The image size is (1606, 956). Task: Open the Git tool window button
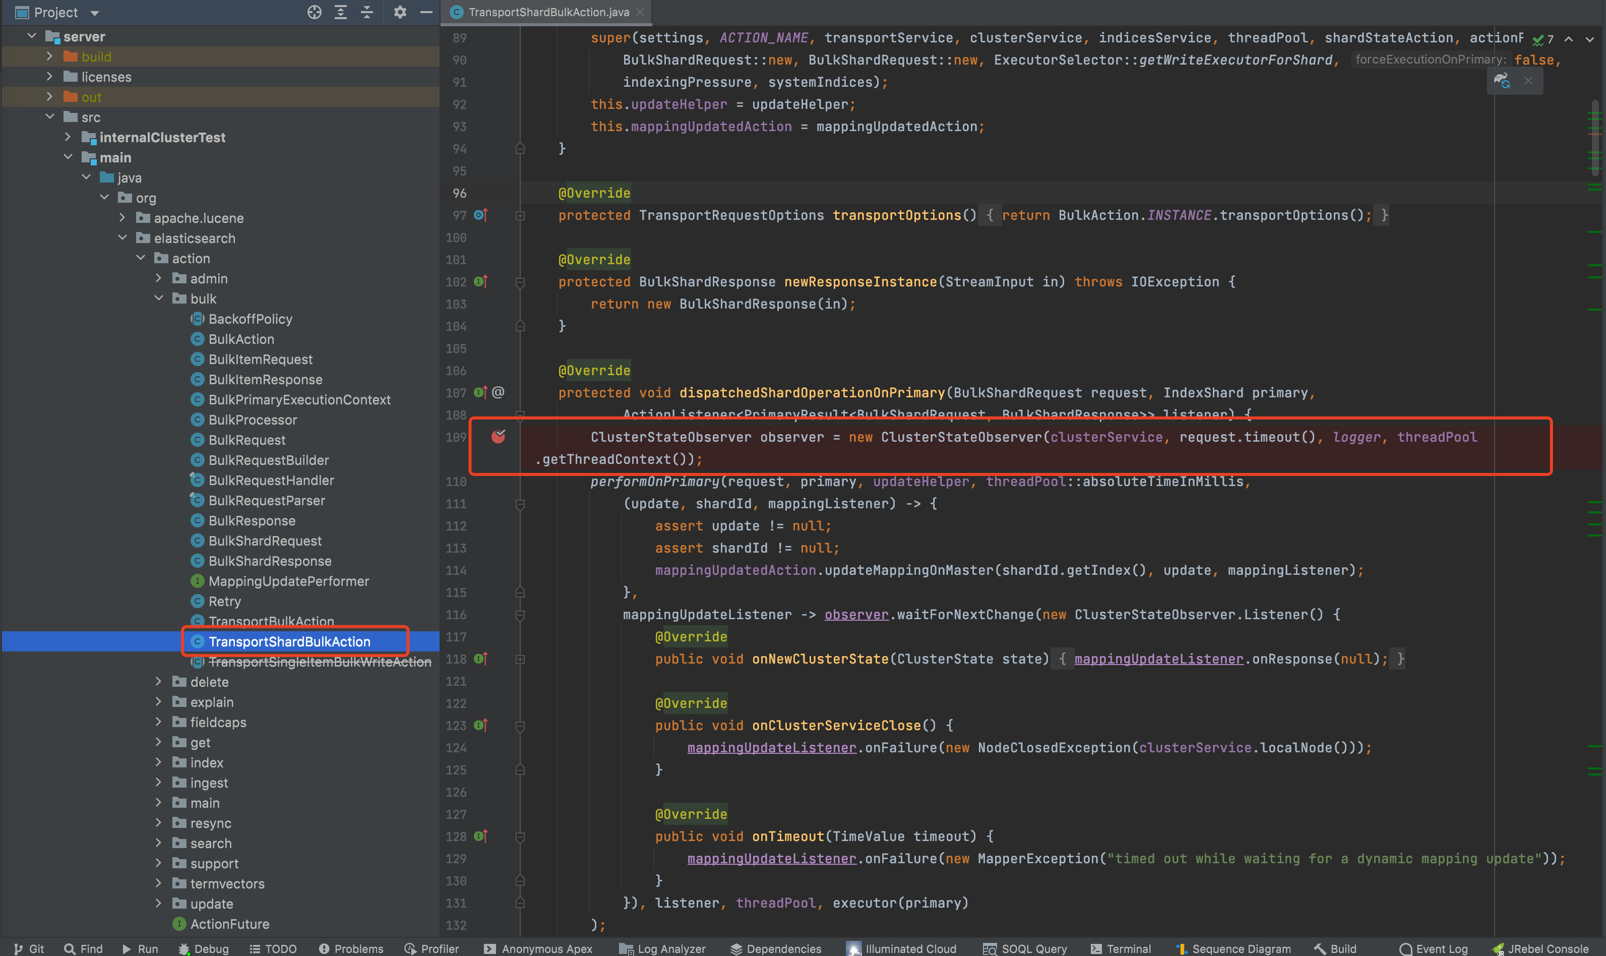(x=29, y=948)
